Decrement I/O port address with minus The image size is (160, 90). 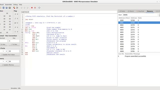point(3,51)
